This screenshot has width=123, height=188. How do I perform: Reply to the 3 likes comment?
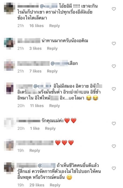coord(52,48)
